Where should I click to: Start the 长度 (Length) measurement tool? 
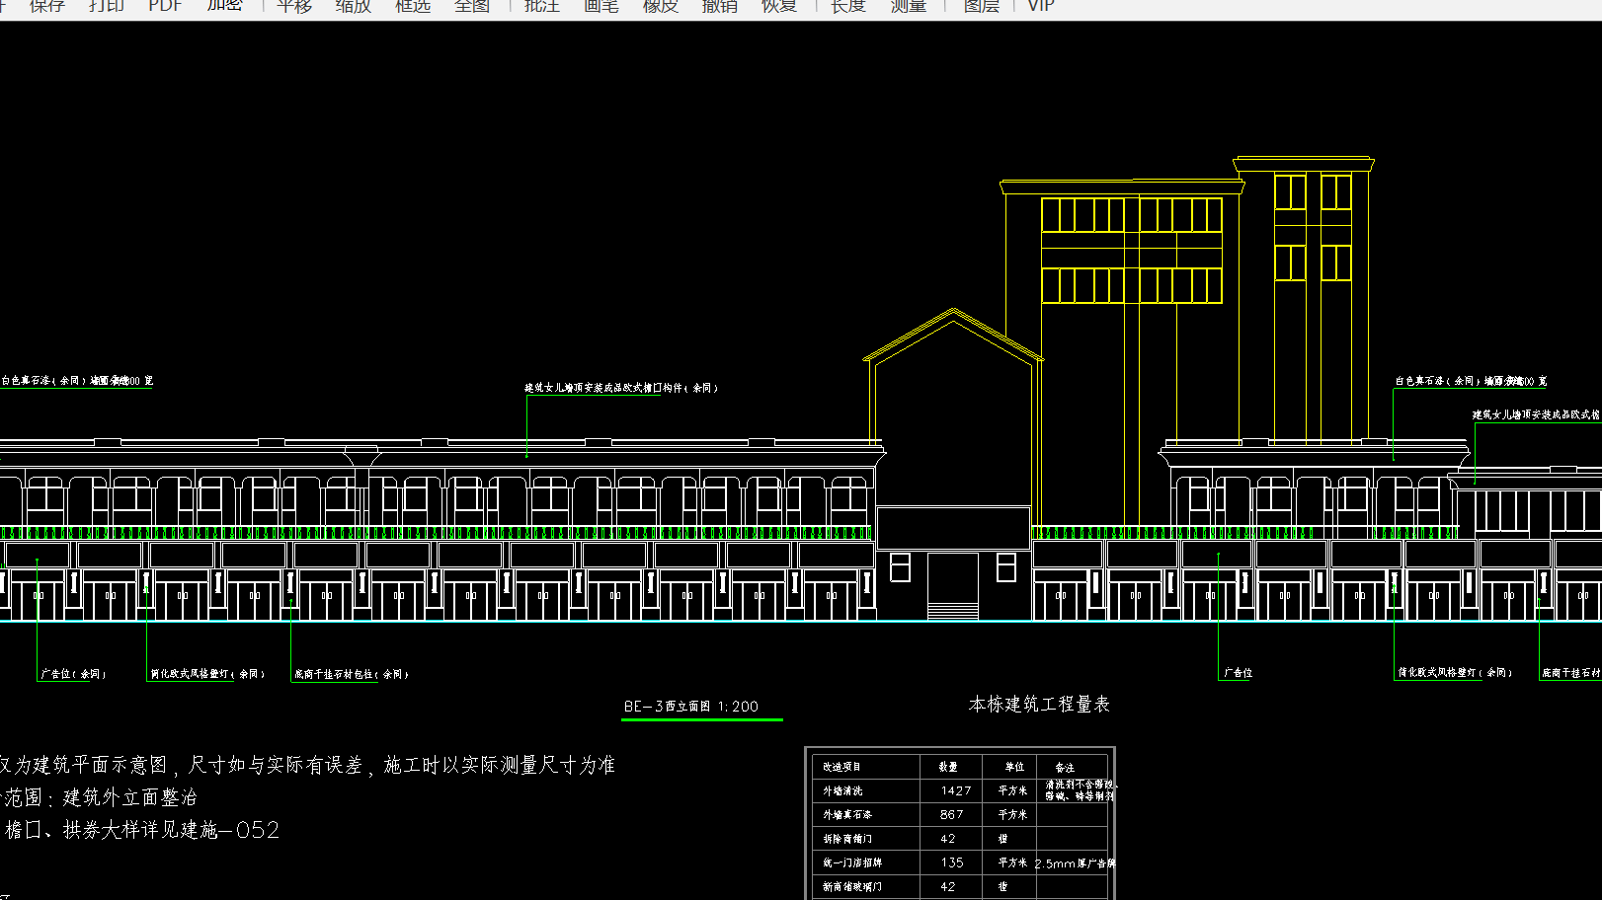pyautogui.click(x=848, y=6)
